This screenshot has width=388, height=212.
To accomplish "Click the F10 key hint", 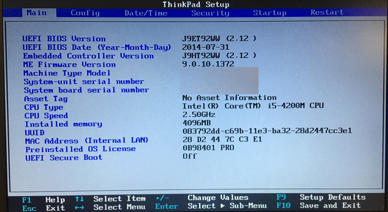I will (x=284, y=205).
